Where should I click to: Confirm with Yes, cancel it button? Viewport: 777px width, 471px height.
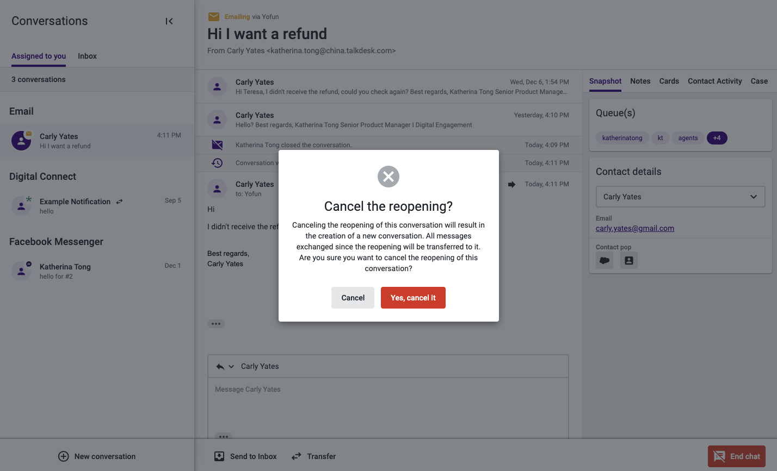pyautogui.click(x=413, y=298)
